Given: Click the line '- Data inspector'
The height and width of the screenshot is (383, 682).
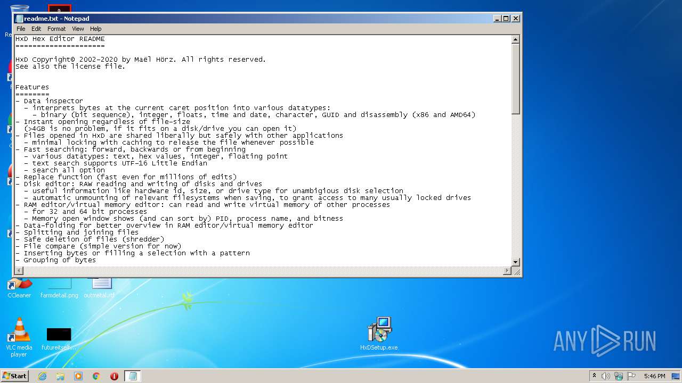Looking at the screenshot, I should tap(49, 101).
